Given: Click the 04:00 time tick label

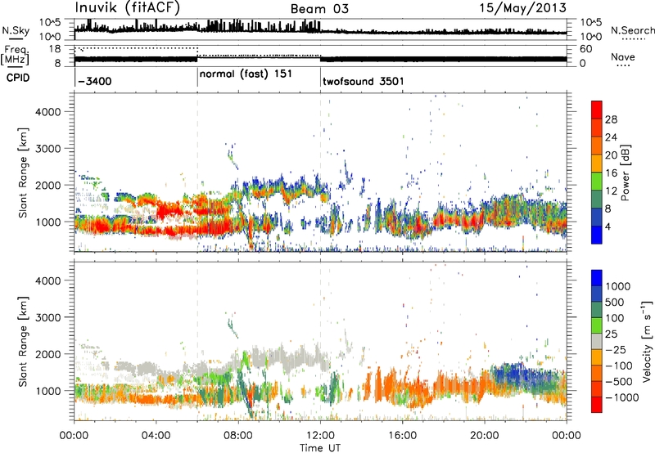Looking at the screenshot, I should [156, 436].
